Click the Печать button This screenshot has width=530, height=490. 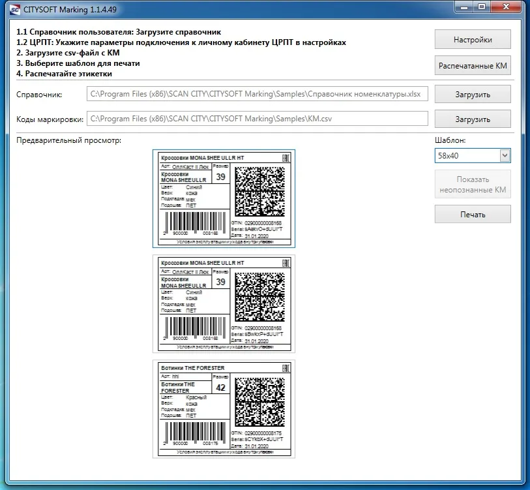click(x=473, y=214)
